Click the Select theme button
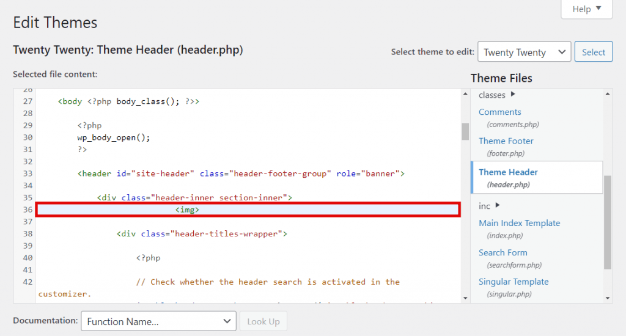The image size is (626, 336). tap(593, 52)
